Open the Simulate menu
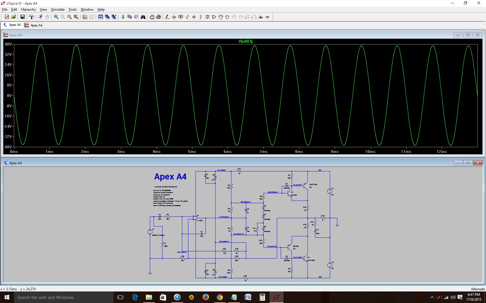The width and height of the screenshot is (486, 303). (58, 10)
